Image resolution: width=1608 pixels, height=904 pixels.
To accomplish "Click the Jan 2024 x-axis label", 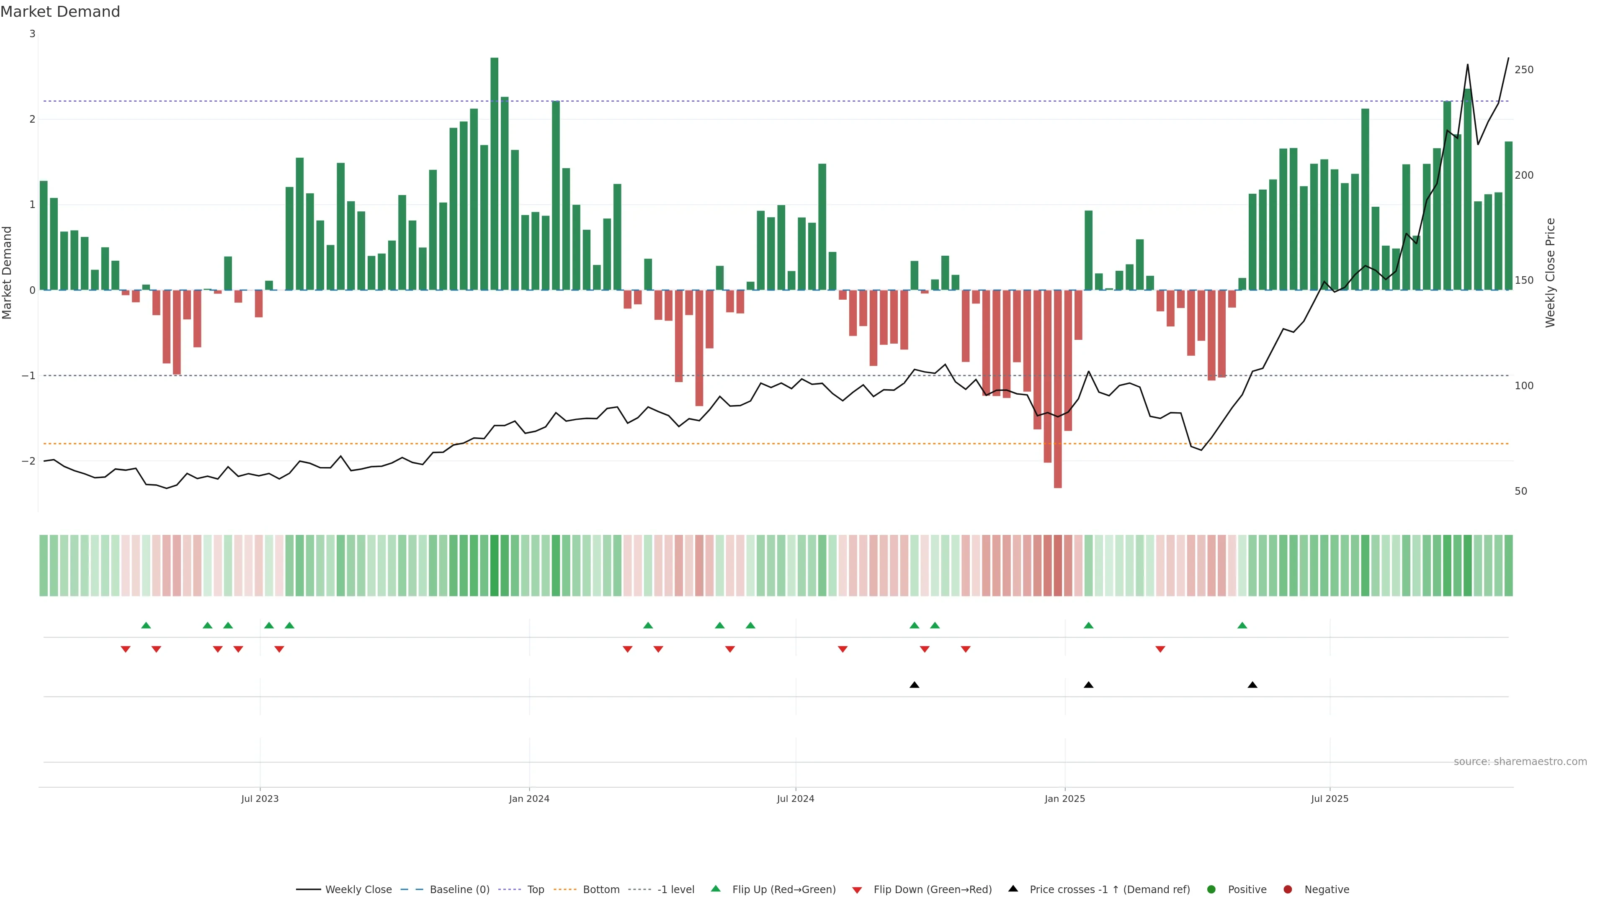I will 529,799.
